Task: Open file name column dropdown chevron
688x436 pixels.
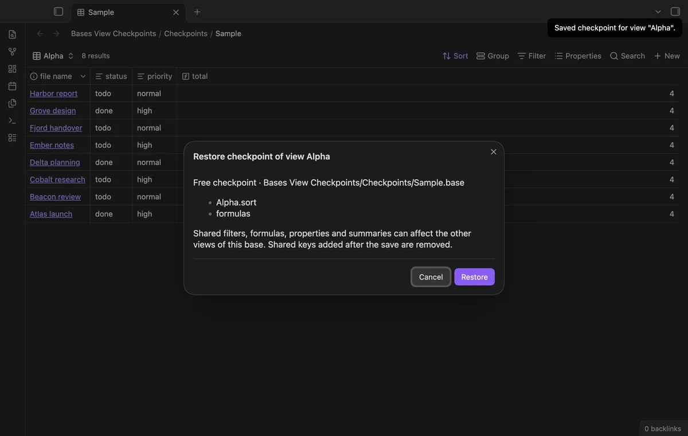Action: 83,76
